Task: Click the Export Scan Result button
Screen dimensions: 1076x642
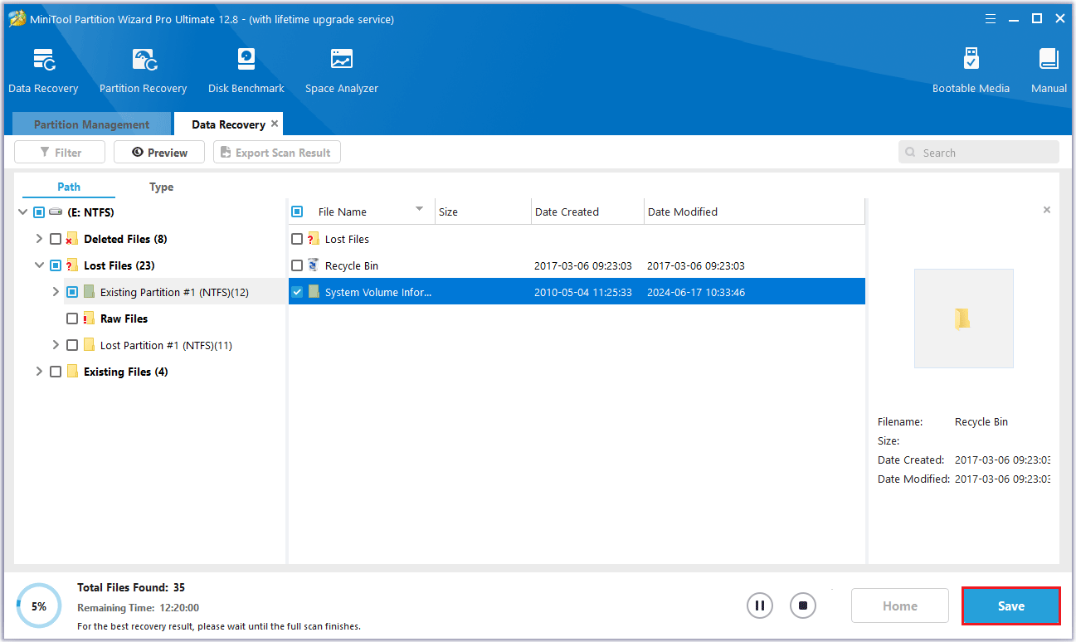Action: (277, 152)
